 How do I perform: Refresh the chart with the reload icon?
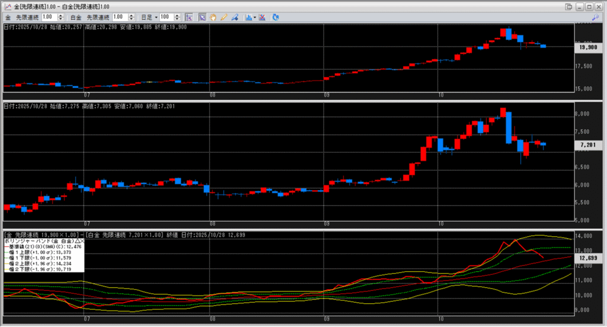click(276, 17)
